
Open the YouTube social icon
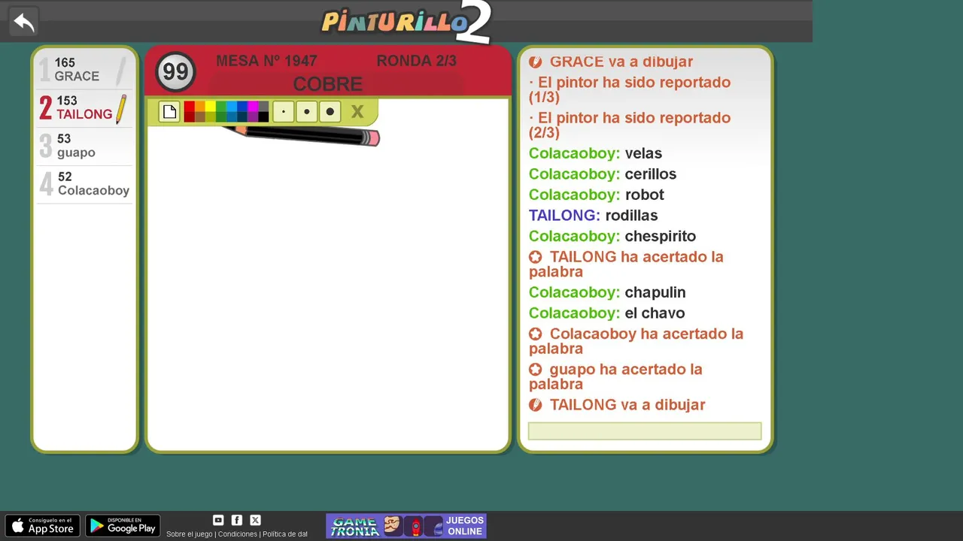coord(218,520)
